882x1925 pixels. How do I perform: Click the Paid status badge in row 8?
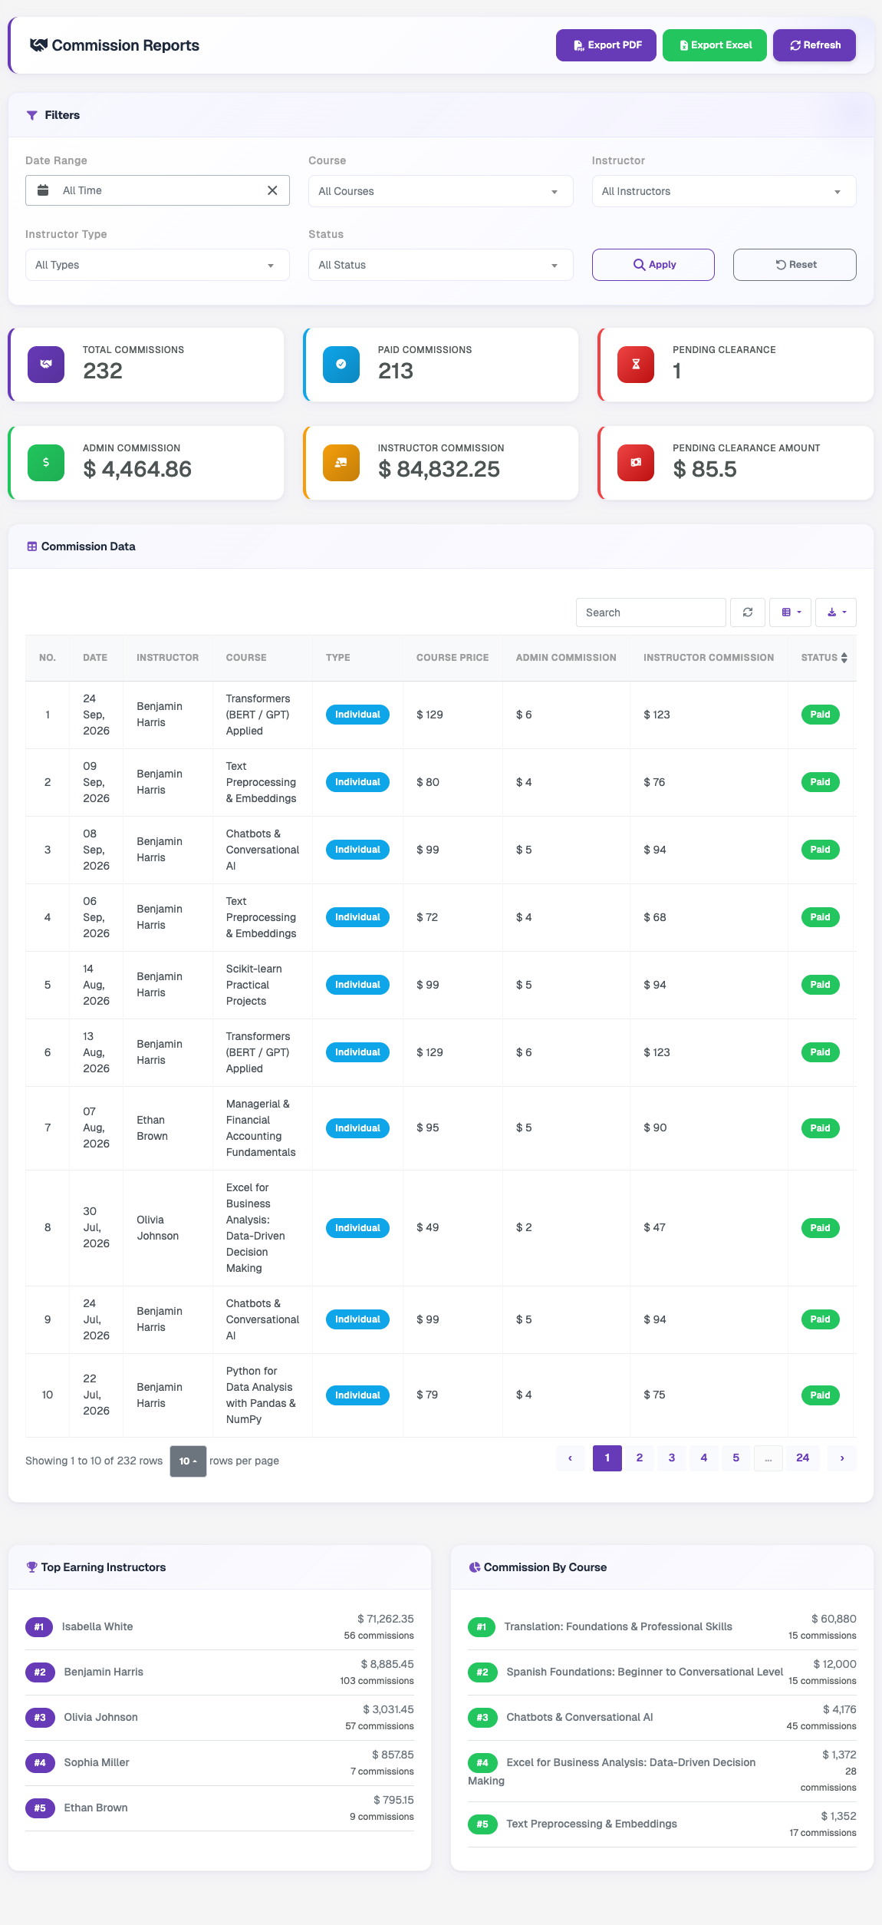tap(820, 1228)
